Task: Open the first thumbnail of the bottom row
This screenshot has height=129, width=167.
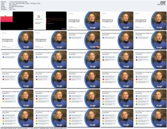Action: [17, 118]
